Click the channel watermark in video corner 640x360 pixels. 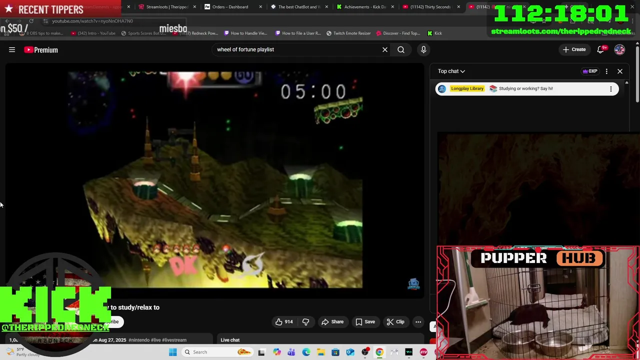pyautogui.click(x=413, y=284)
